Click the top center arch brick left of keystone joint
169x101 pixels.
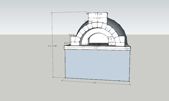[x=95, y=25]
